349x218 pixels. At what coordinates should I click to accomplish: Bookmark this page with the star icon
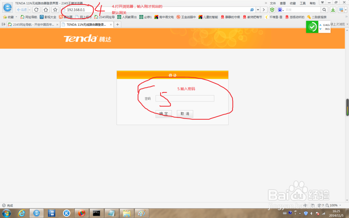55,10
